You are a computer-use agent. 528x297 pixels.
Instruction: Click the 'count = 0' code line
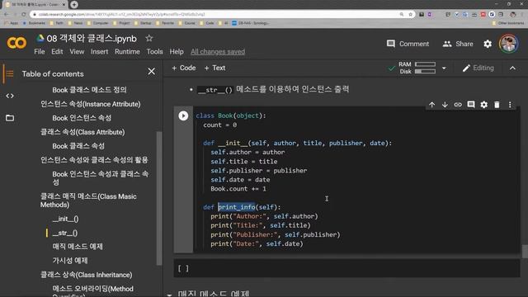(220, 125)
